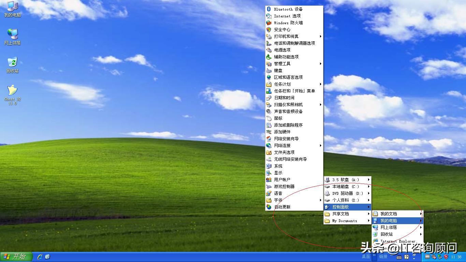Click the VMware tray icon
This screenshot has width=466, height=262.
(x=427, y=257)
